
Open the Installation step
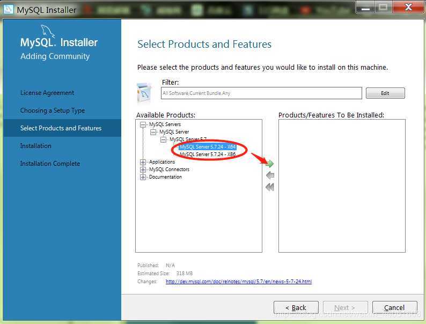pos(35,146)
